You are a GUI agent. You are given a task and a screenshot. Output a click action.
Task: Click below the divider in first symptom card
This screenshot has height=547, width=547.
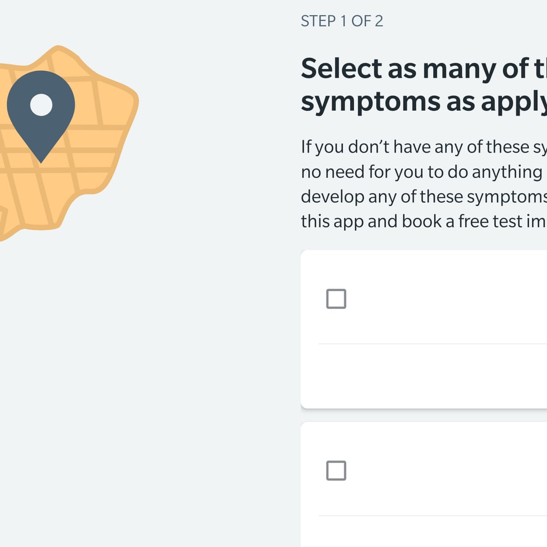pyautogui.click(x=424, y=376)
